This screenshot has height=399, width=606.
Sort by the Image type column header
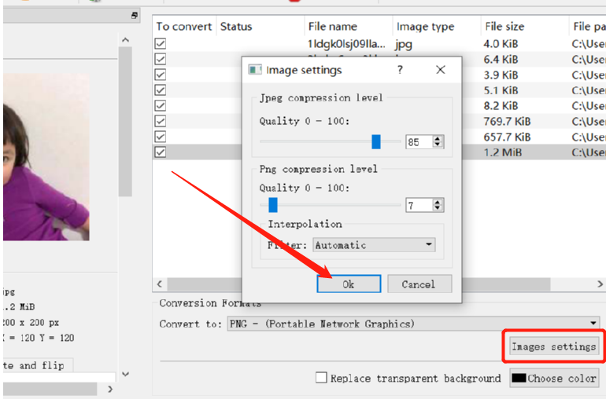tap(437, 26)
